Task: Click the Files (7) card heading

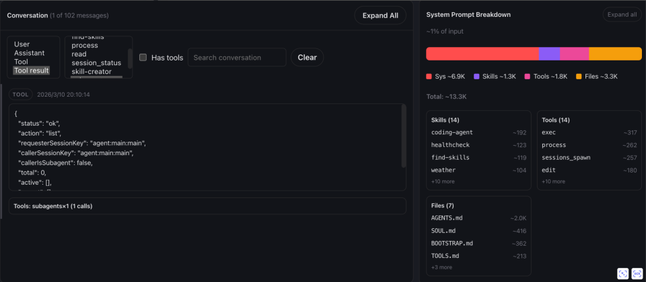Action: (443, 205)
